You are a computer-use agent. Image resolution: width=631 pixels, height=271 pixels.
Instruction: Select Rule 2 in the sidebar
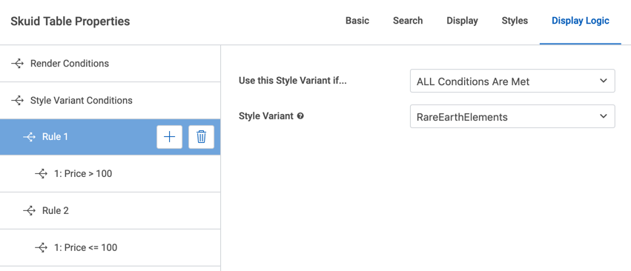[110, 211]
